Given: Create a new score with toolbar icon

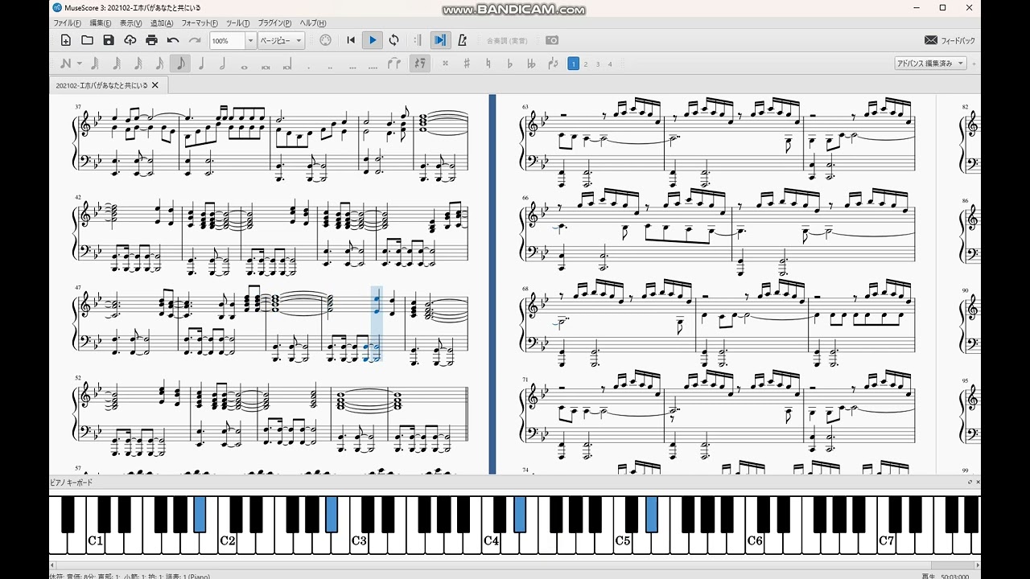Looking at the screenshot, I should tap(66, 40).
